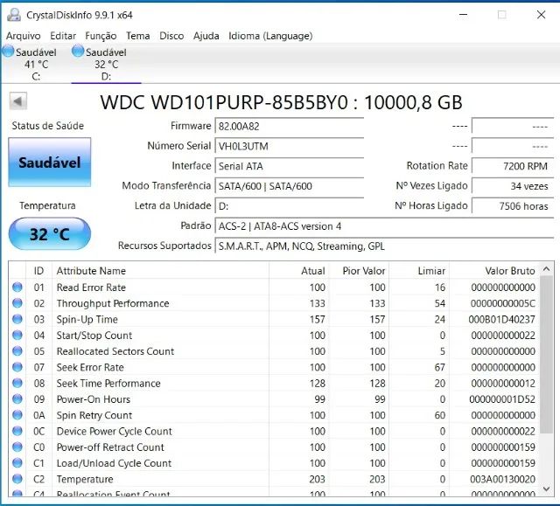Click the Pior Valor column header
Image resolution: width=560 pixels, height=506 pixels.
pos(359,271)
